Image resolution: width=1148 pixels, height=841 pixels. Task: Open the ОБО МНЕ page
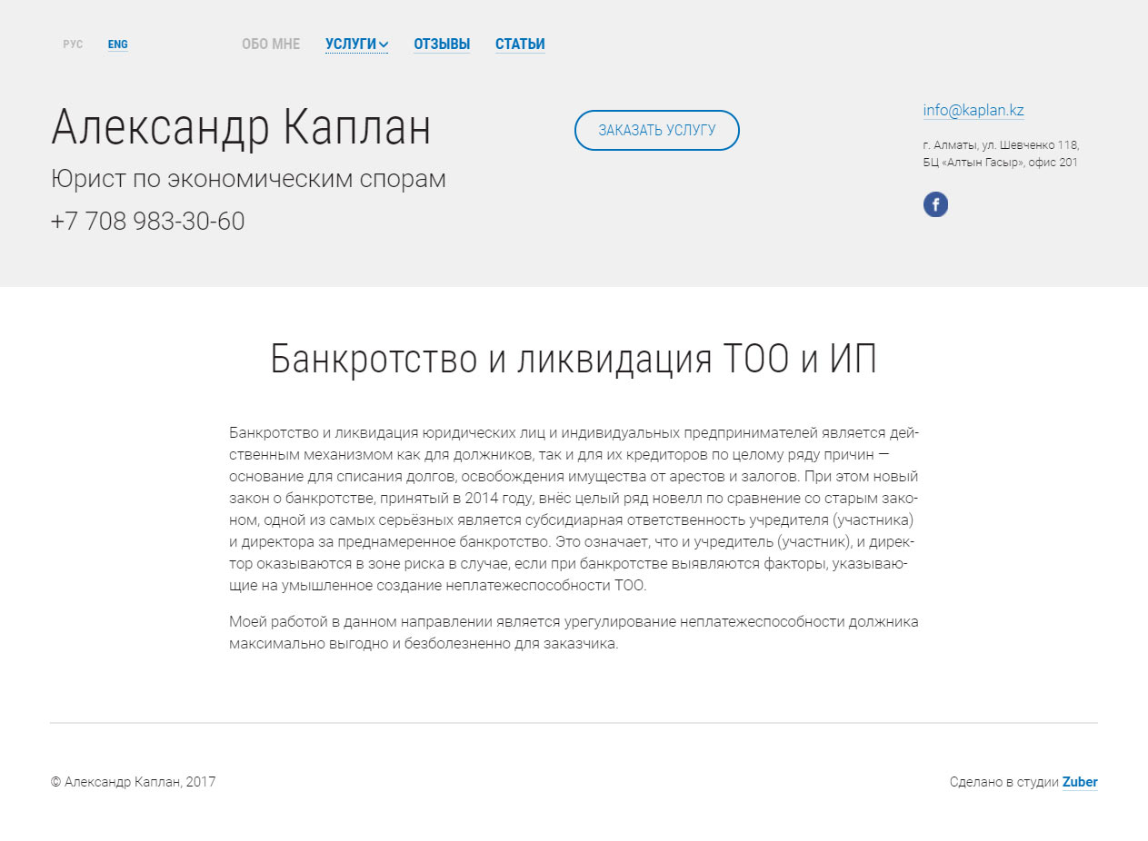(x=270, y=44)
